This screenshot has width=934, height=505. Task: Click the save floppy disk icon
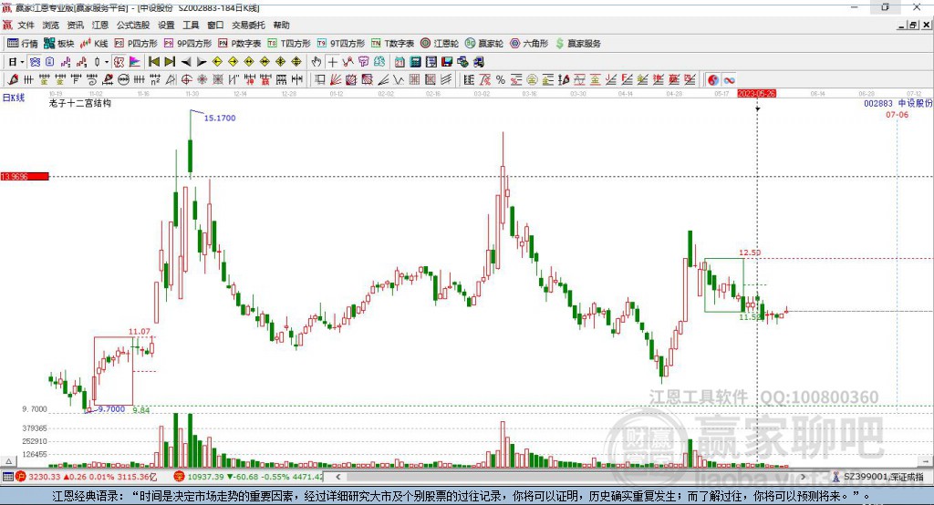447,62
